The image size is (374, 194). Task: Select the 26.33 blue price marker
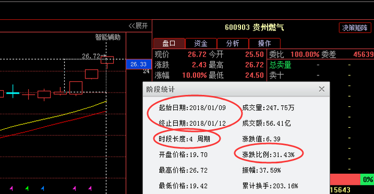pos(138,64)
